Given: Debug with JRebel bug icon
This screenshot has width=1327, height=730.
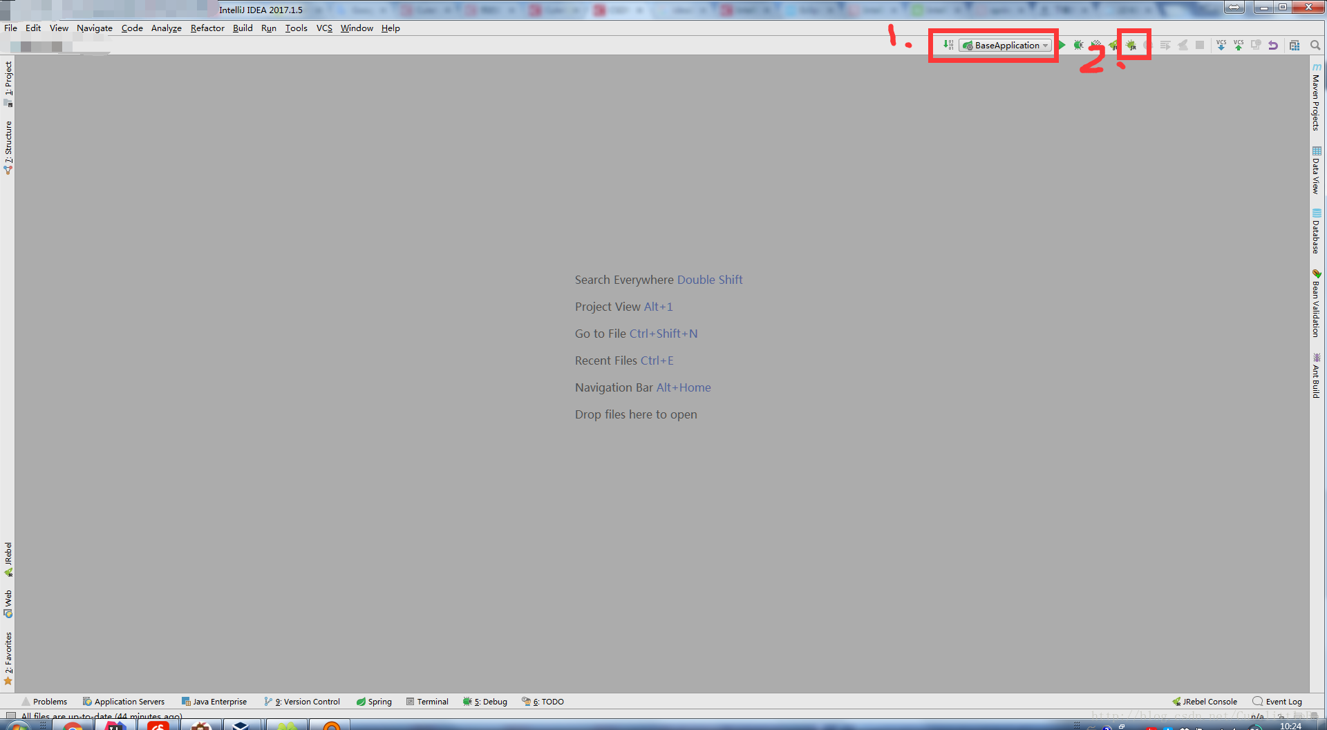Looking at the screenshot, I should pos(1131,46).
